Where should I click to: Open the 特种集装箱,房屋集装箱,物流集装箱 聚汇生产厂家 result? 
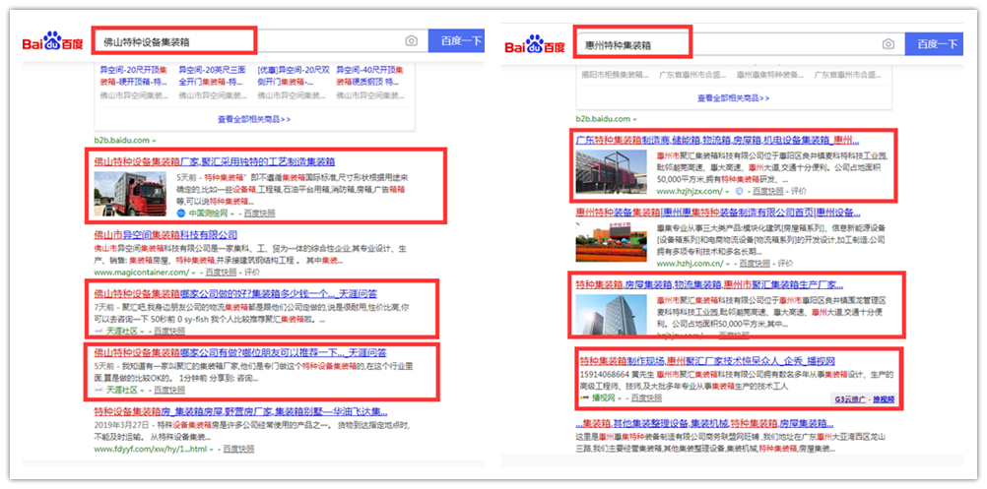coord(709,284)
